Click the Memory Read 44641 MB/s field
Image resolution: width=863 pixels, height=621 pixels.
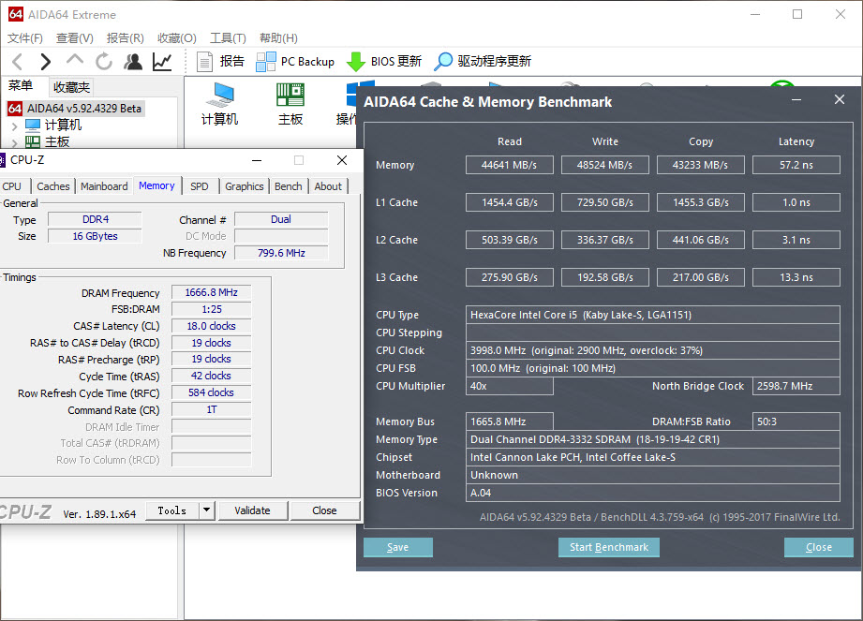tap(510, 165)
